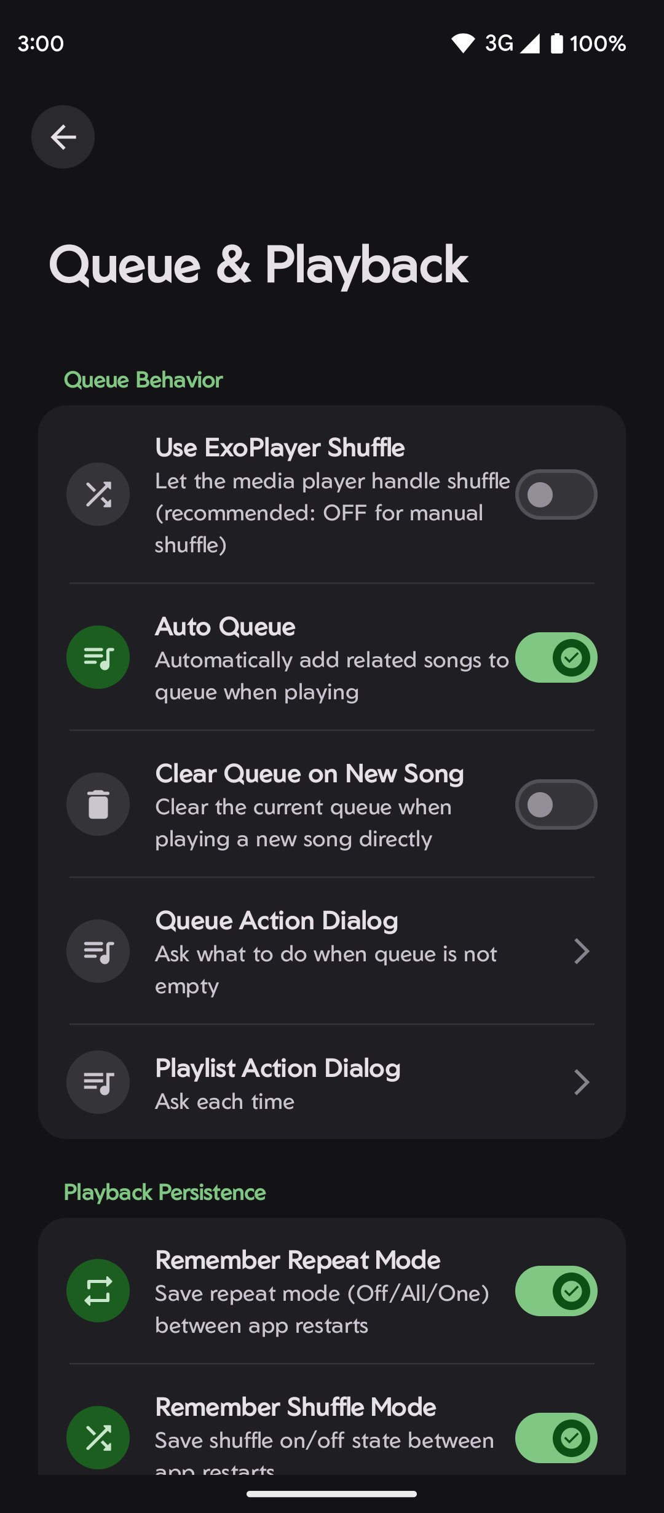Open the Queue Action Dialog title
Image resolution: width=664 pixels, height=1513 pixels.
[277, 921]
